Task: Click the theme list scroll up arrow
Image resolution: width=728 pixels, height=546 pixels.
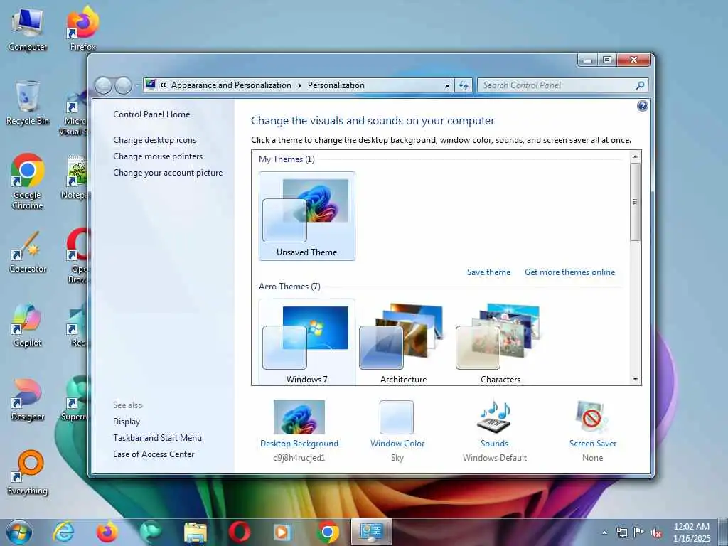Action: coord(636,156)
